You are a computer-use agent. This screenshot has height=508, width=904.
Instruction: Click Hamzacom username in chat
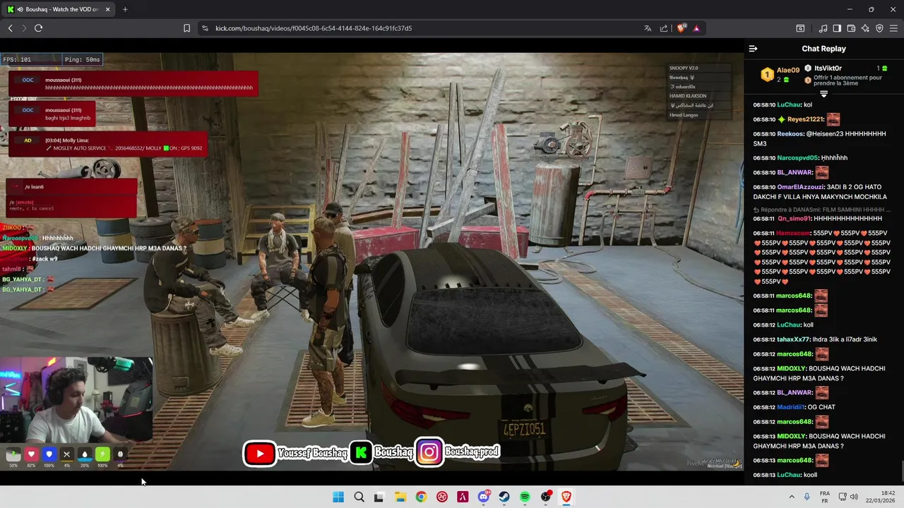(x=793, y=233)
